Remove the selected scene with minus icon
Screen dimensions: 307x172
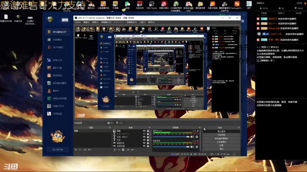click(80, 150)
